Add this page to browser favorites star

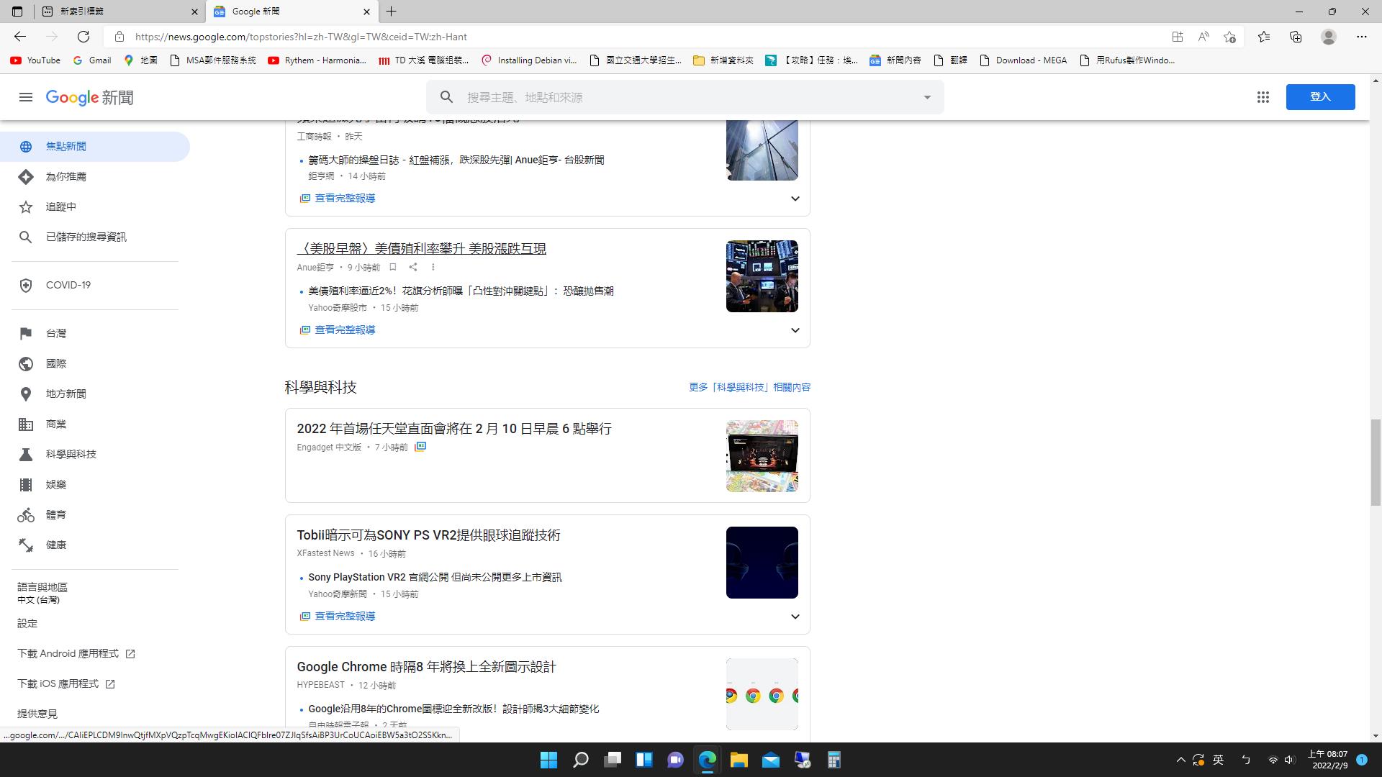coord(1229,37)
